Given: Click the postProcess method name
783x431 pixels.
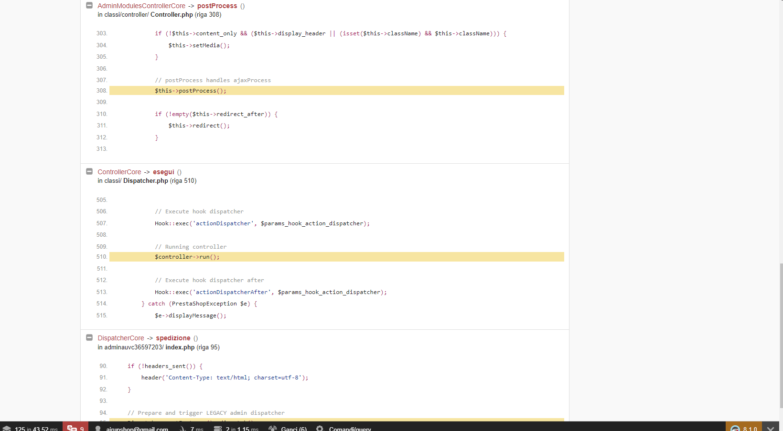Looking at the screenshot, I should 217,6.
